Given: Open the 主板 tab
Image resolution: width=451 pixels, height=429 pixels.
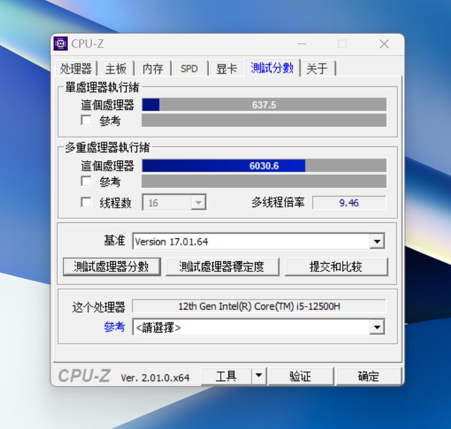Looking at the screenshot, I should [x=115, y=68].
